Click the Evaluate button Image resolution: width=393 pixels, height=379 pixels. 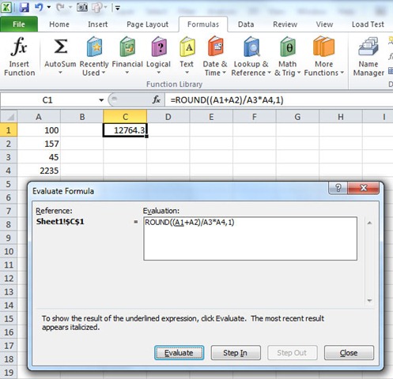click(179, 353)
